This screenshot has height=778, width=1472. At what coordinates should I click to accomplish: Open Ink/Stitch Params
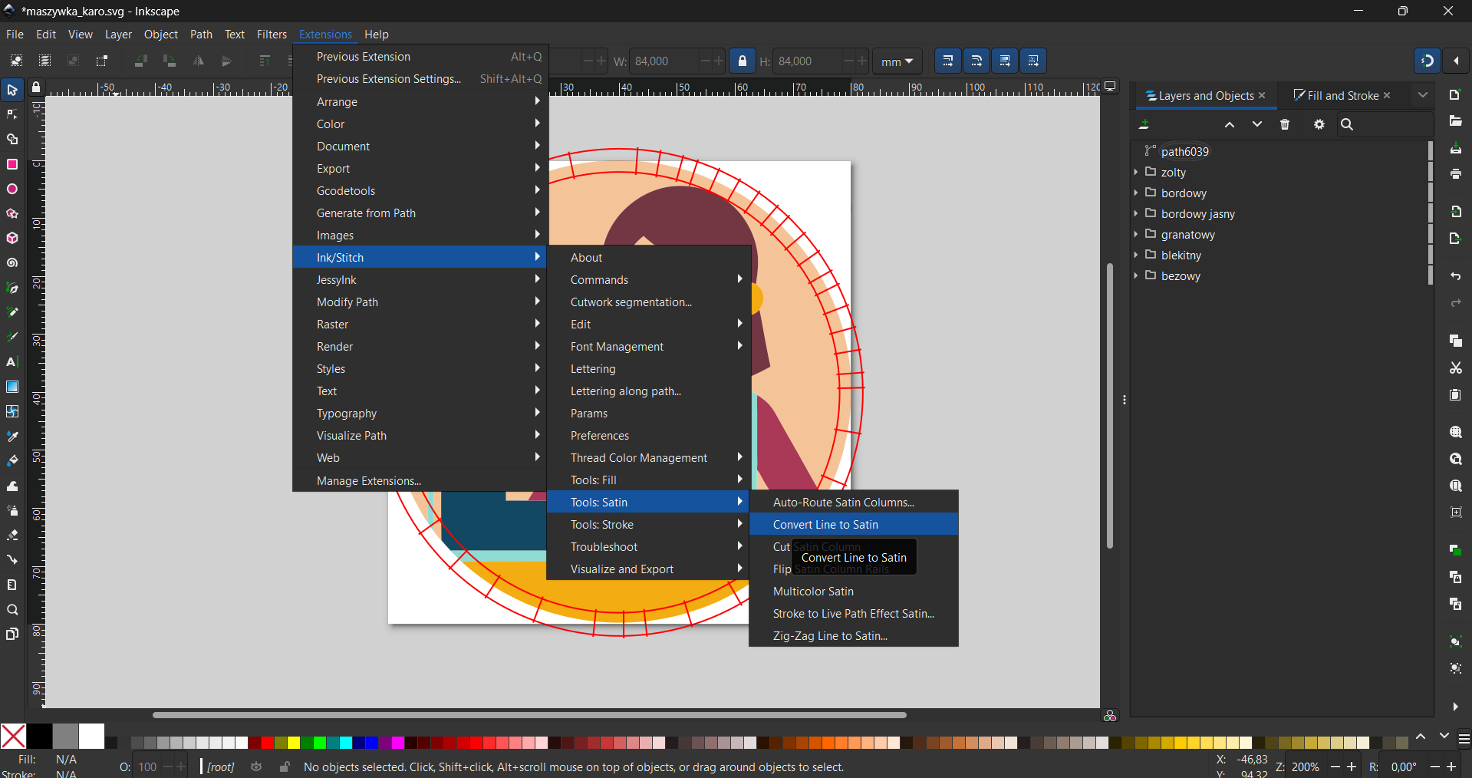coord(649,413)
